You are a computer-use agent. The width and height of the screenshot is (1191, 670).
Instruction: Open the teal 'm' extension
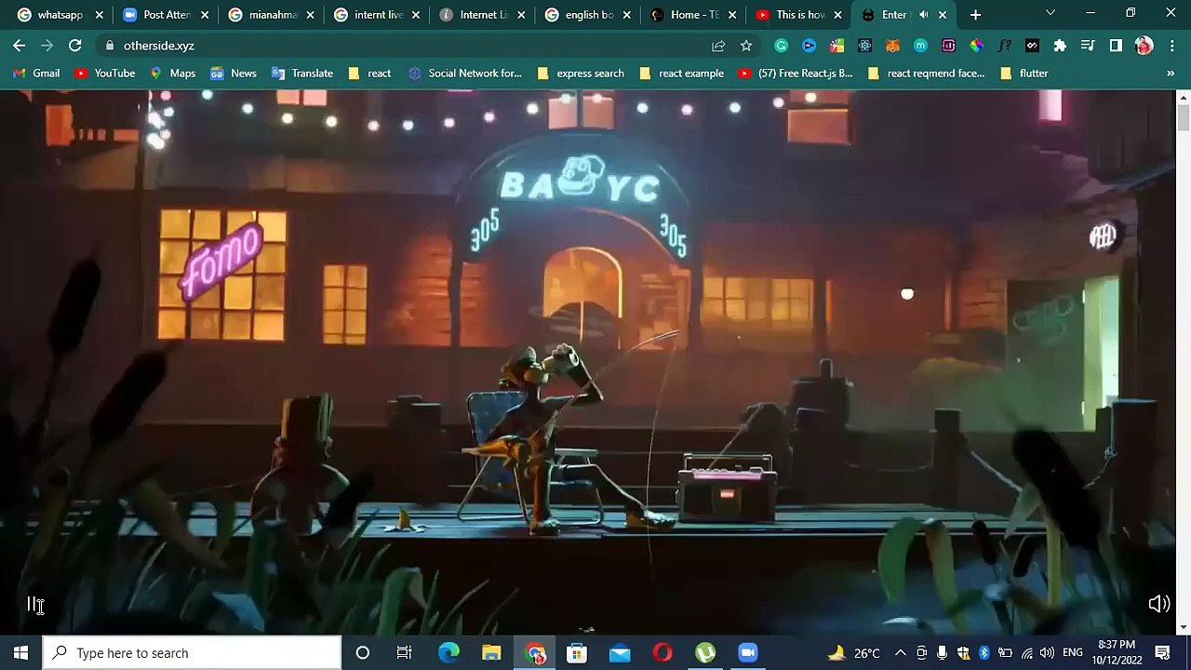tap(920, 46)
